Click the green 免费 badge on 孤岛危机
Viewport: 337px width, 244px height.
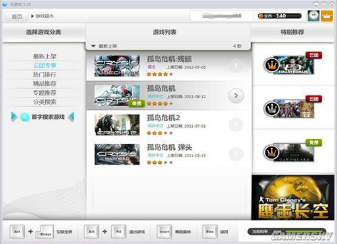point(136,104)
